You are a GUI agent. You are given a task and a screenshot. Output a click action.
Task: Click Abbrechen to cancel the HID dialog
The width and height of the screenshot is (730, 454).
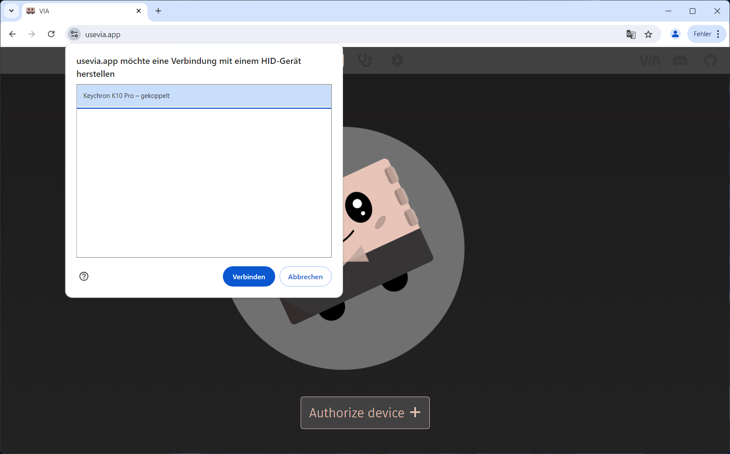click(x=305, y=277)
